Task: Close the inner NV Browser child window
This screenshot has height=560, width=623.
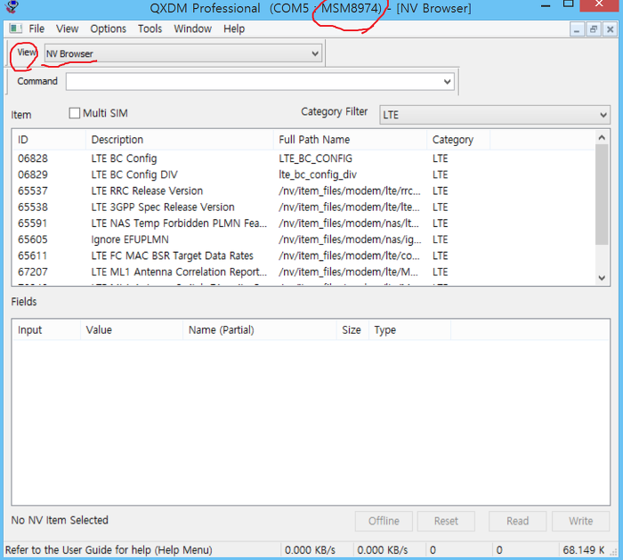Action: click(x=610, y=29)
